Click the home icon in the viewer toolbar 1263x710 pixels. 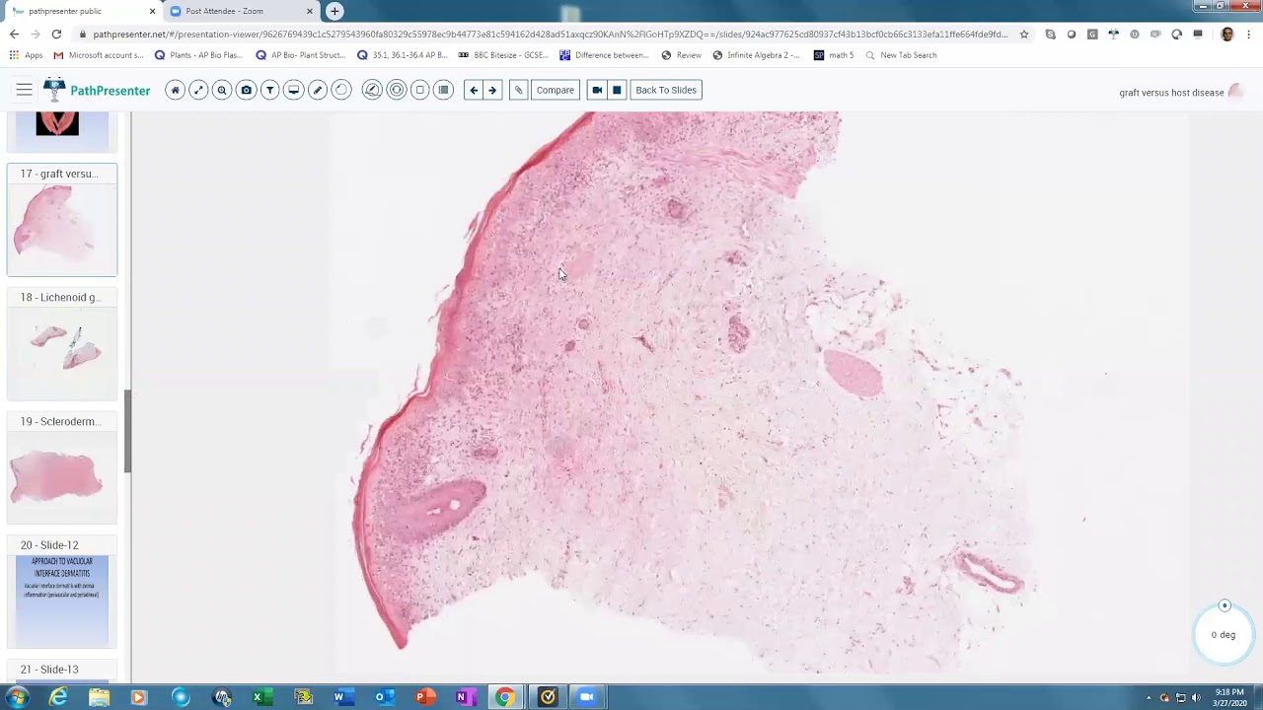coord(175,90)
